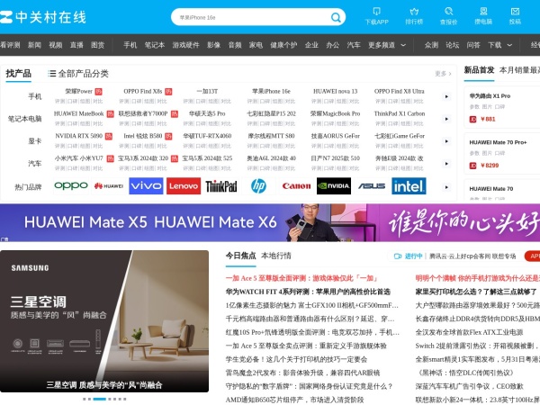The height and width of the screenshot is (405, 540).
Task: Open the HUAWEI Mate 70 Pro+ product
Action: pos(498,142)
